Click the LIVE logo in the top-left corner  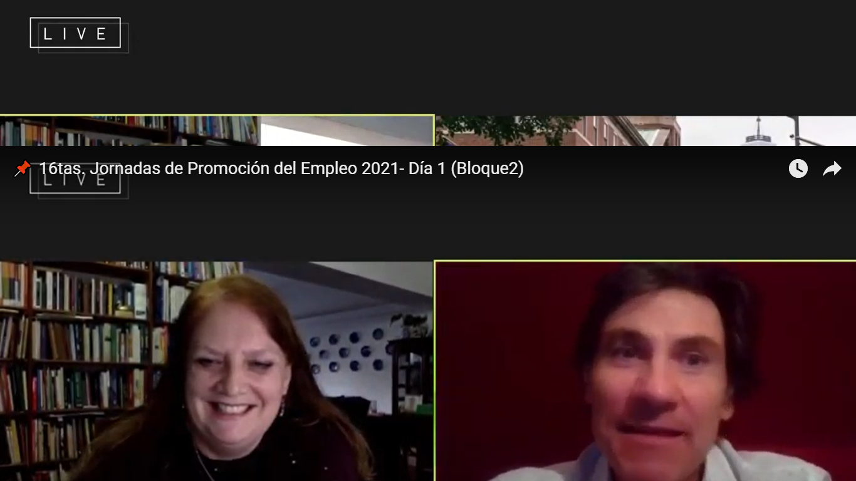point(75,33)
